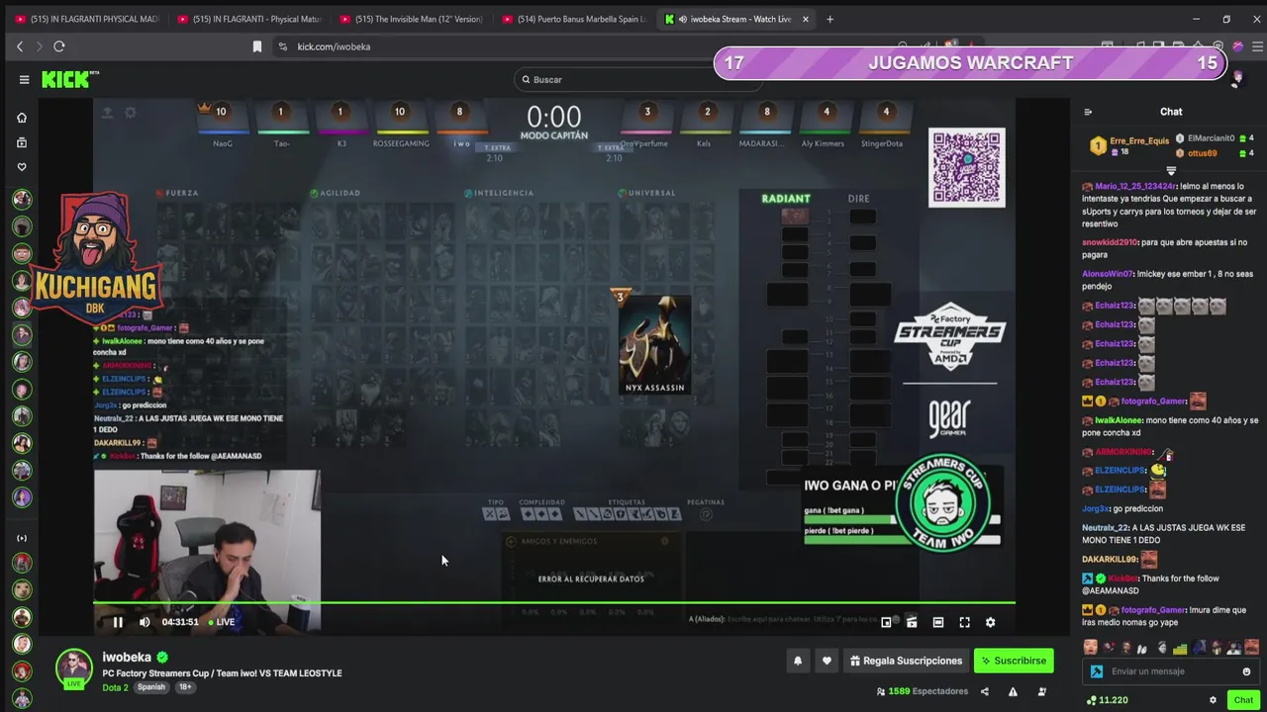This screenshot has height=712, width=1267.
Task: Open the user-star icon beside report
Action: coord(1041,691)
